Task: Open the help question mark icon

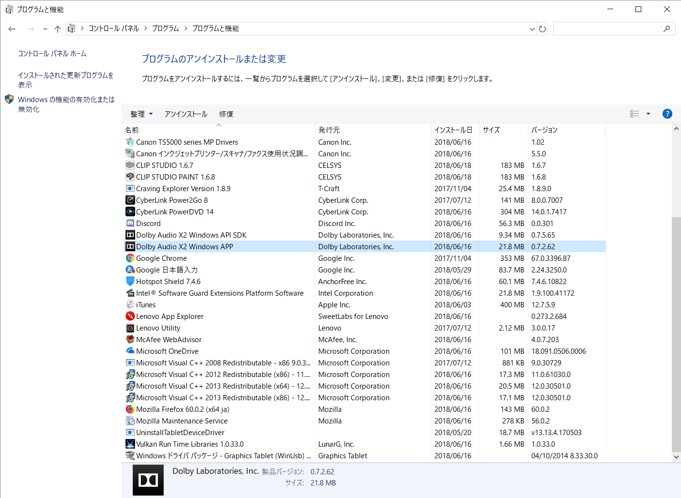Action: [x=667, y=114]
